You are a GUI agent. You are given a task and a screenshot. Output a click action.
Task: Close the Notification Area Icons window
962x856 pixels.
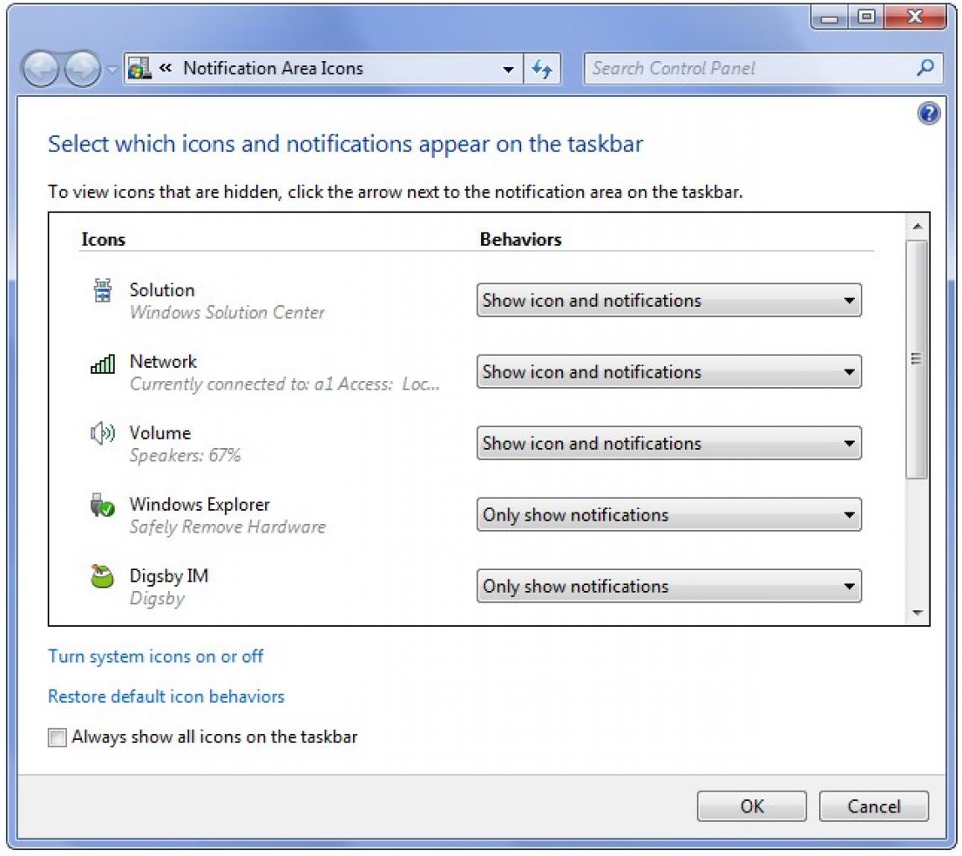click(915, 18)
